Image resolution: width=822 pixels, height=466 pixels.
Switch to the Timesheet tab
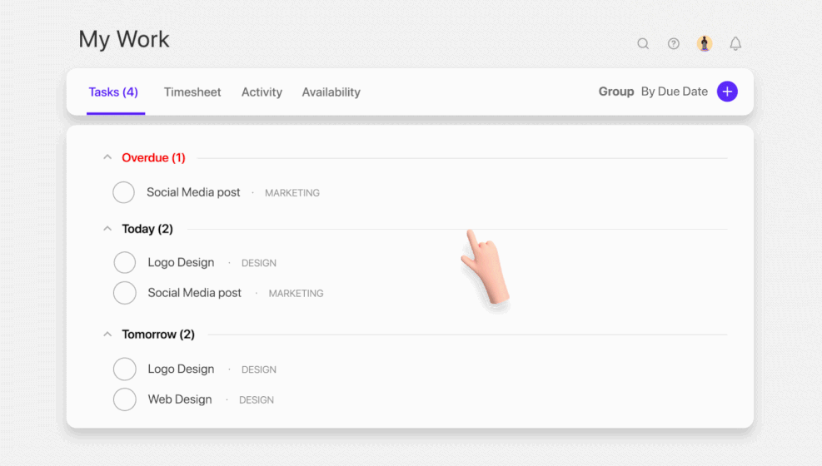point(192,92)
